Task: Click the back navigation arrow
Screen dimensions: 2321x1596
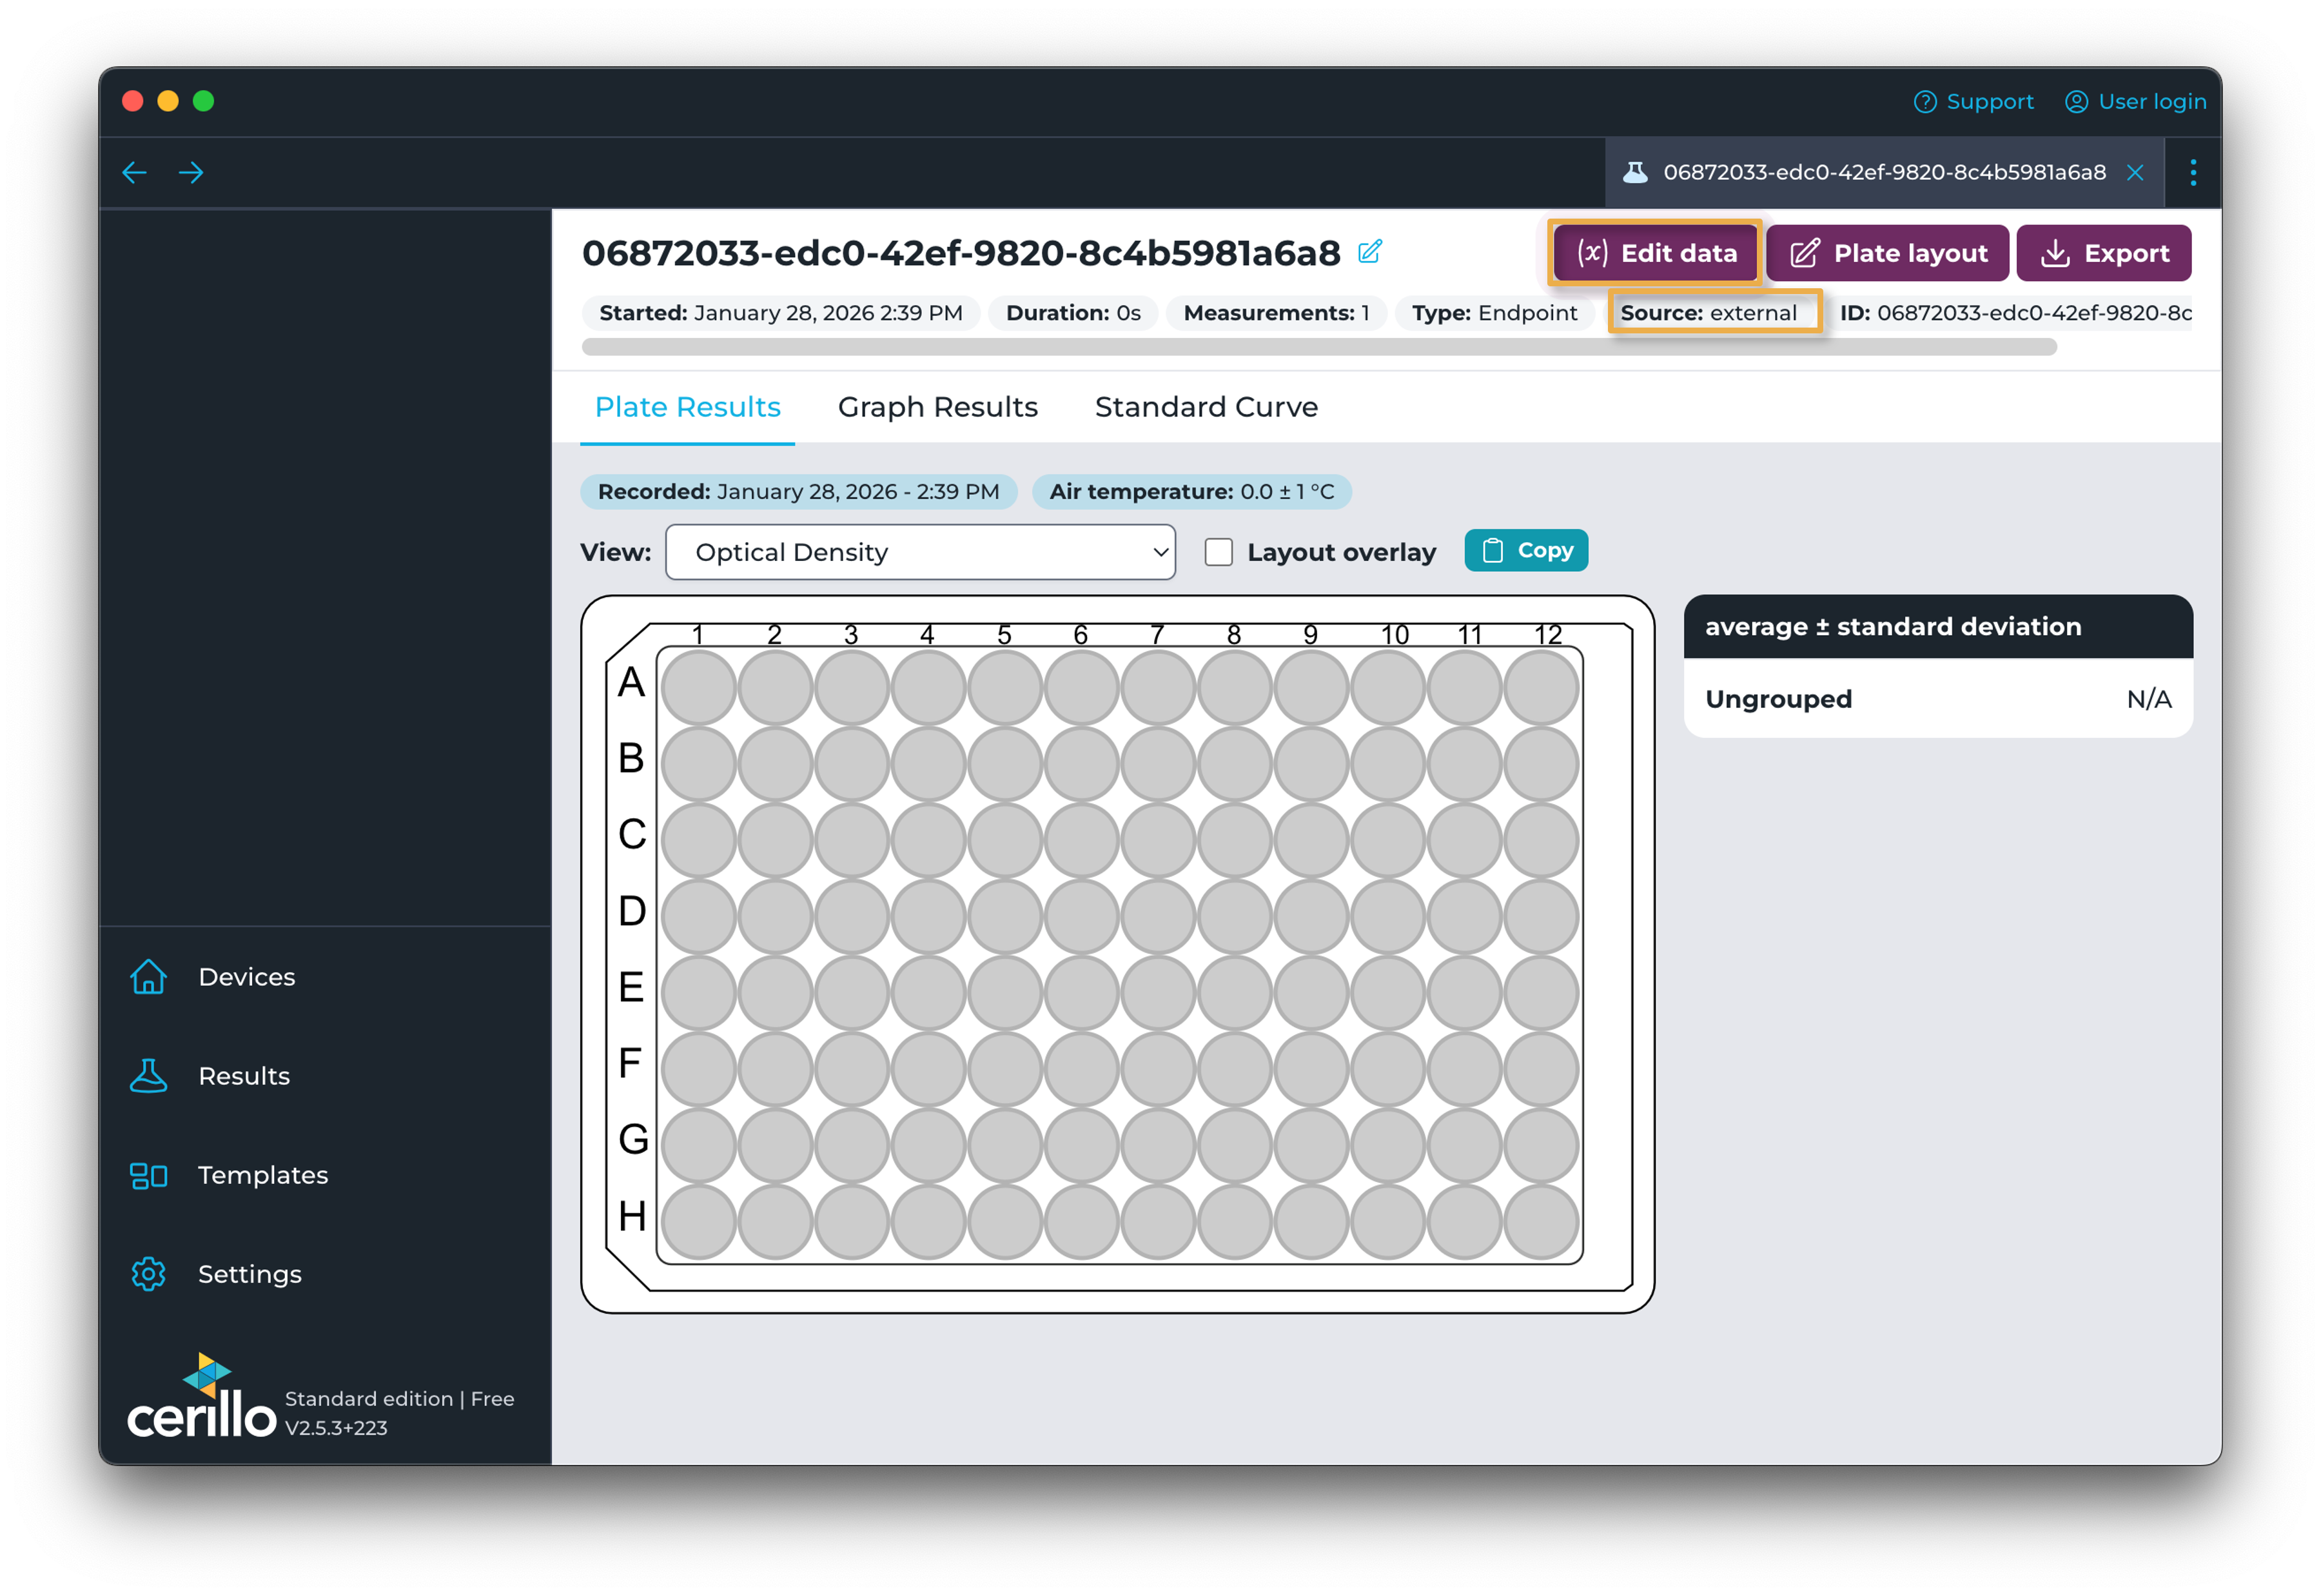Action: tap(134, 172)
